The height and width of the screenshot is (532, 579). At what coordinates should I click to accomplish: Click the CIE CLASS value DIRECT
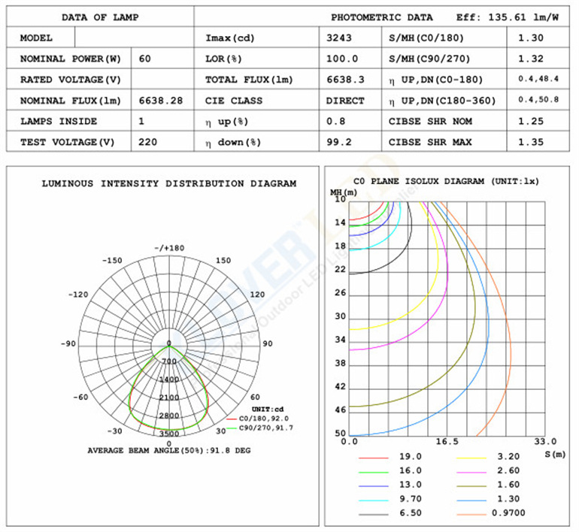tap(345, 101)
